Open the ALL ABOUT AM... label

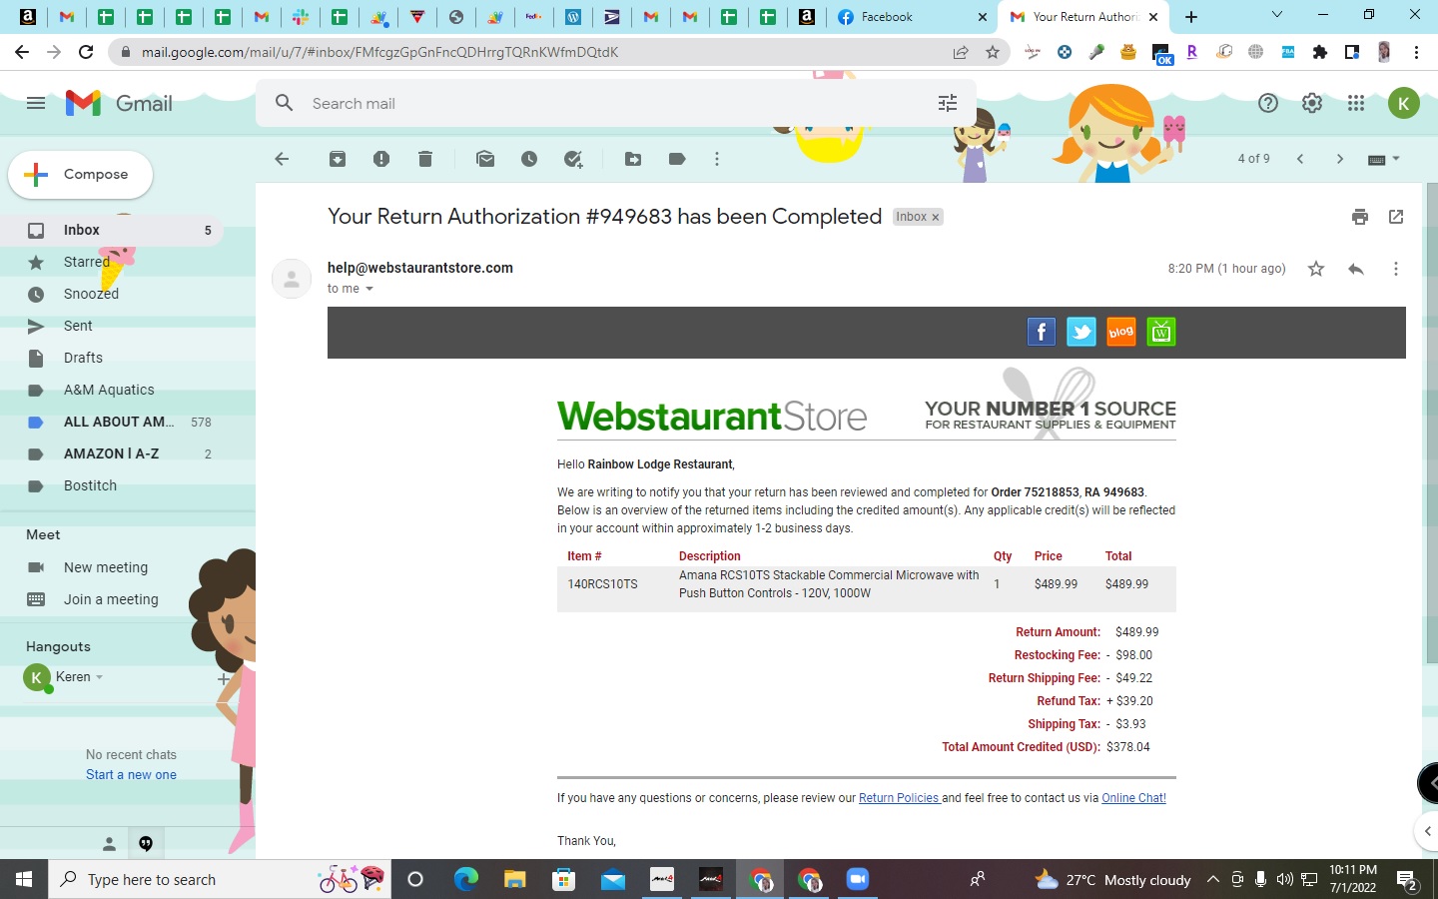[x=112, y=422]
